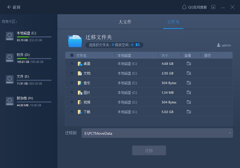
Task: Click the 音乐 folder icon
Action: tap(80, 83)
